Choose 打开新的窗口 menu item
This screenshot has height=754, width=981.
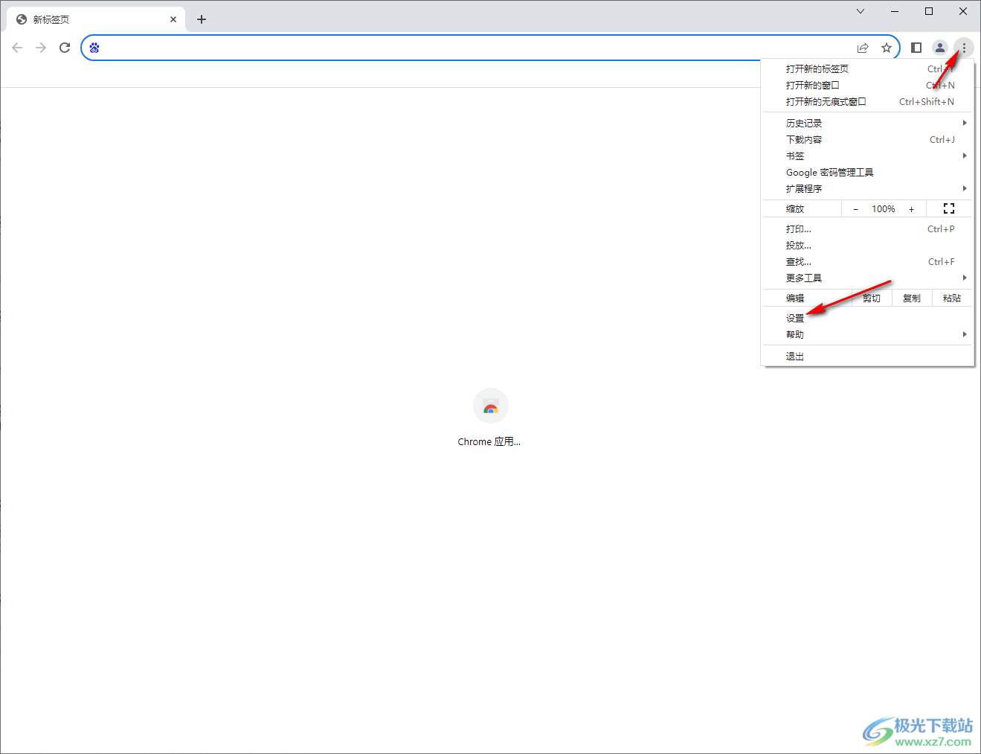coord(867,85)
